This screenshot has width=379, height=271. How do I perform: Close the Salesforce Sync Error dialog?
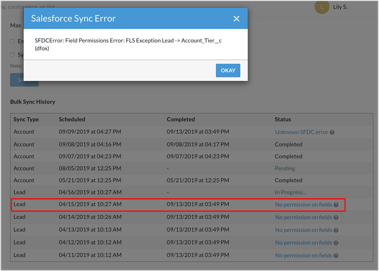pyautogui.click(x=236, y=19)
